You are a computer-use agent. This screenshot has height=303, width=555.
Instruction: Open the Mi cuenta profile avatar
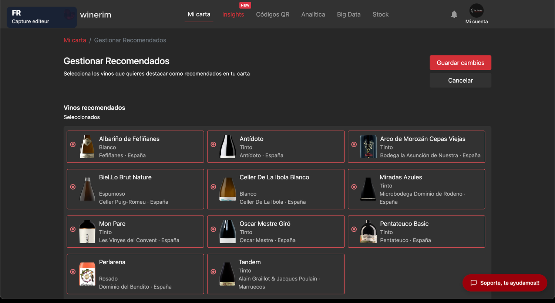(477, 10)
